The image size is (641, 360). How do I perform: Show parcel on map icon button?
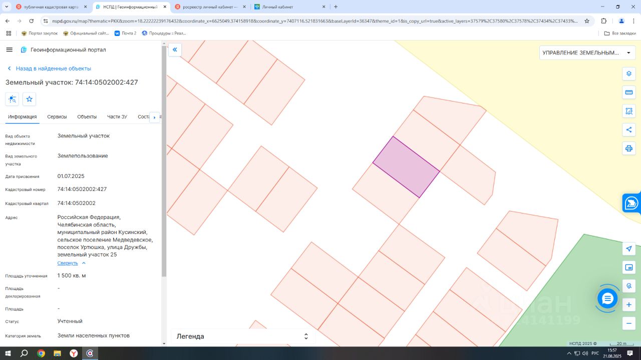coord(12,99)
